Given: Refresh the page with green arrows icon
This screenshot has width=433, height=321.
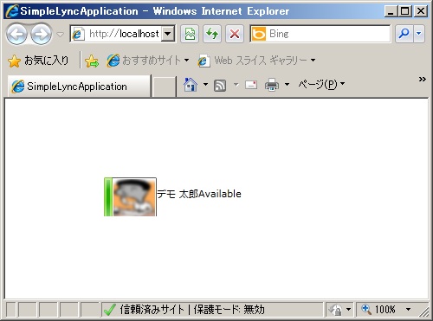Looking at the screenshot, I should coord(212,34).
